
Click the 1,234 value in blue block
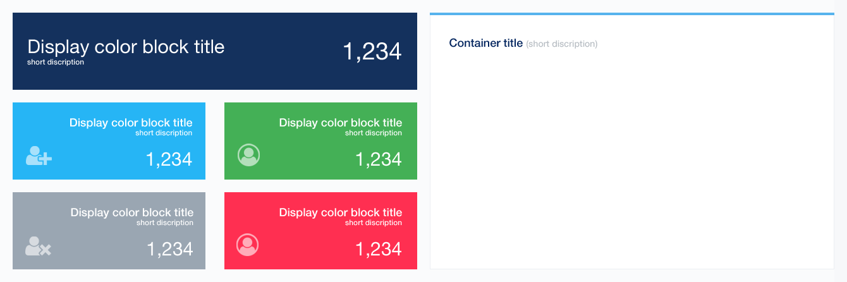(x=169, y=159)
